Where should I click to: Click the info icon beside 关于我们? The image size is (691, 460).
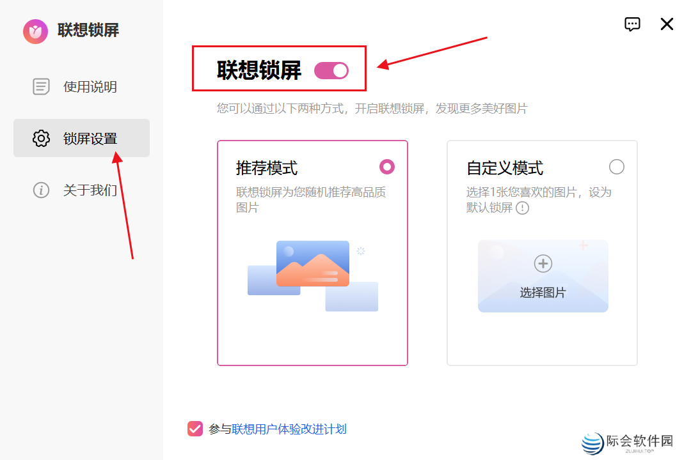(x=41, y=190)
